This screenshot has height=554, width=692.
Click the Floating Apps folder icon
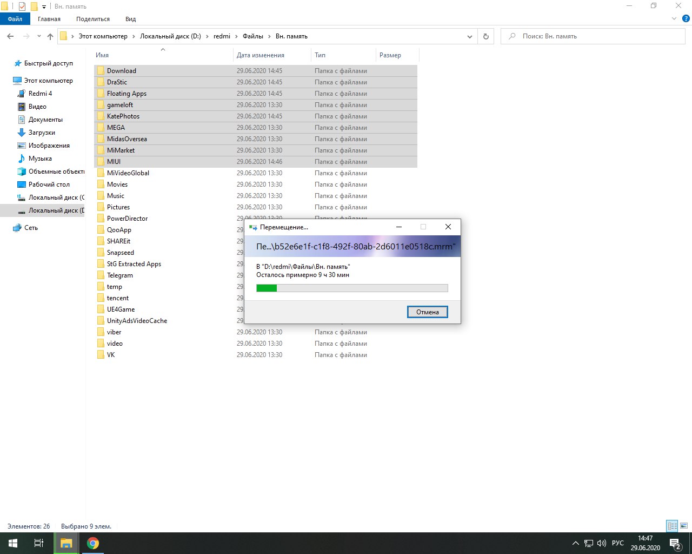[101, 94]
